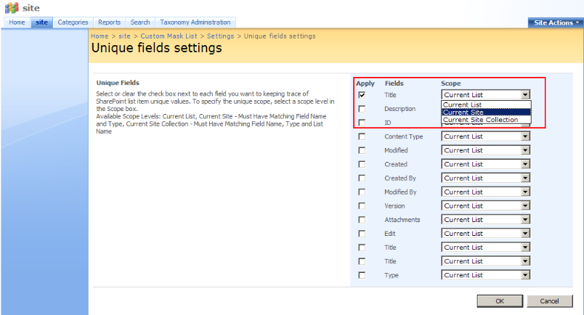Click the site breadcrumb link
This screenshot has width=584, height=315.
point(124,36)
